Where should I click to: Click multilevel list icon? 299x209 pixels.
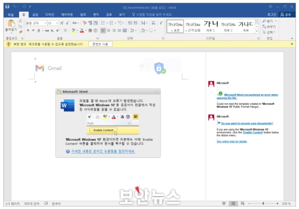(120, 23)
